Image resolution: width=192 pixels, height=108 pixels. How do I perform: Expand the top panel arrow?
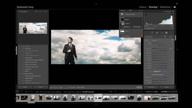click(96, 4)
